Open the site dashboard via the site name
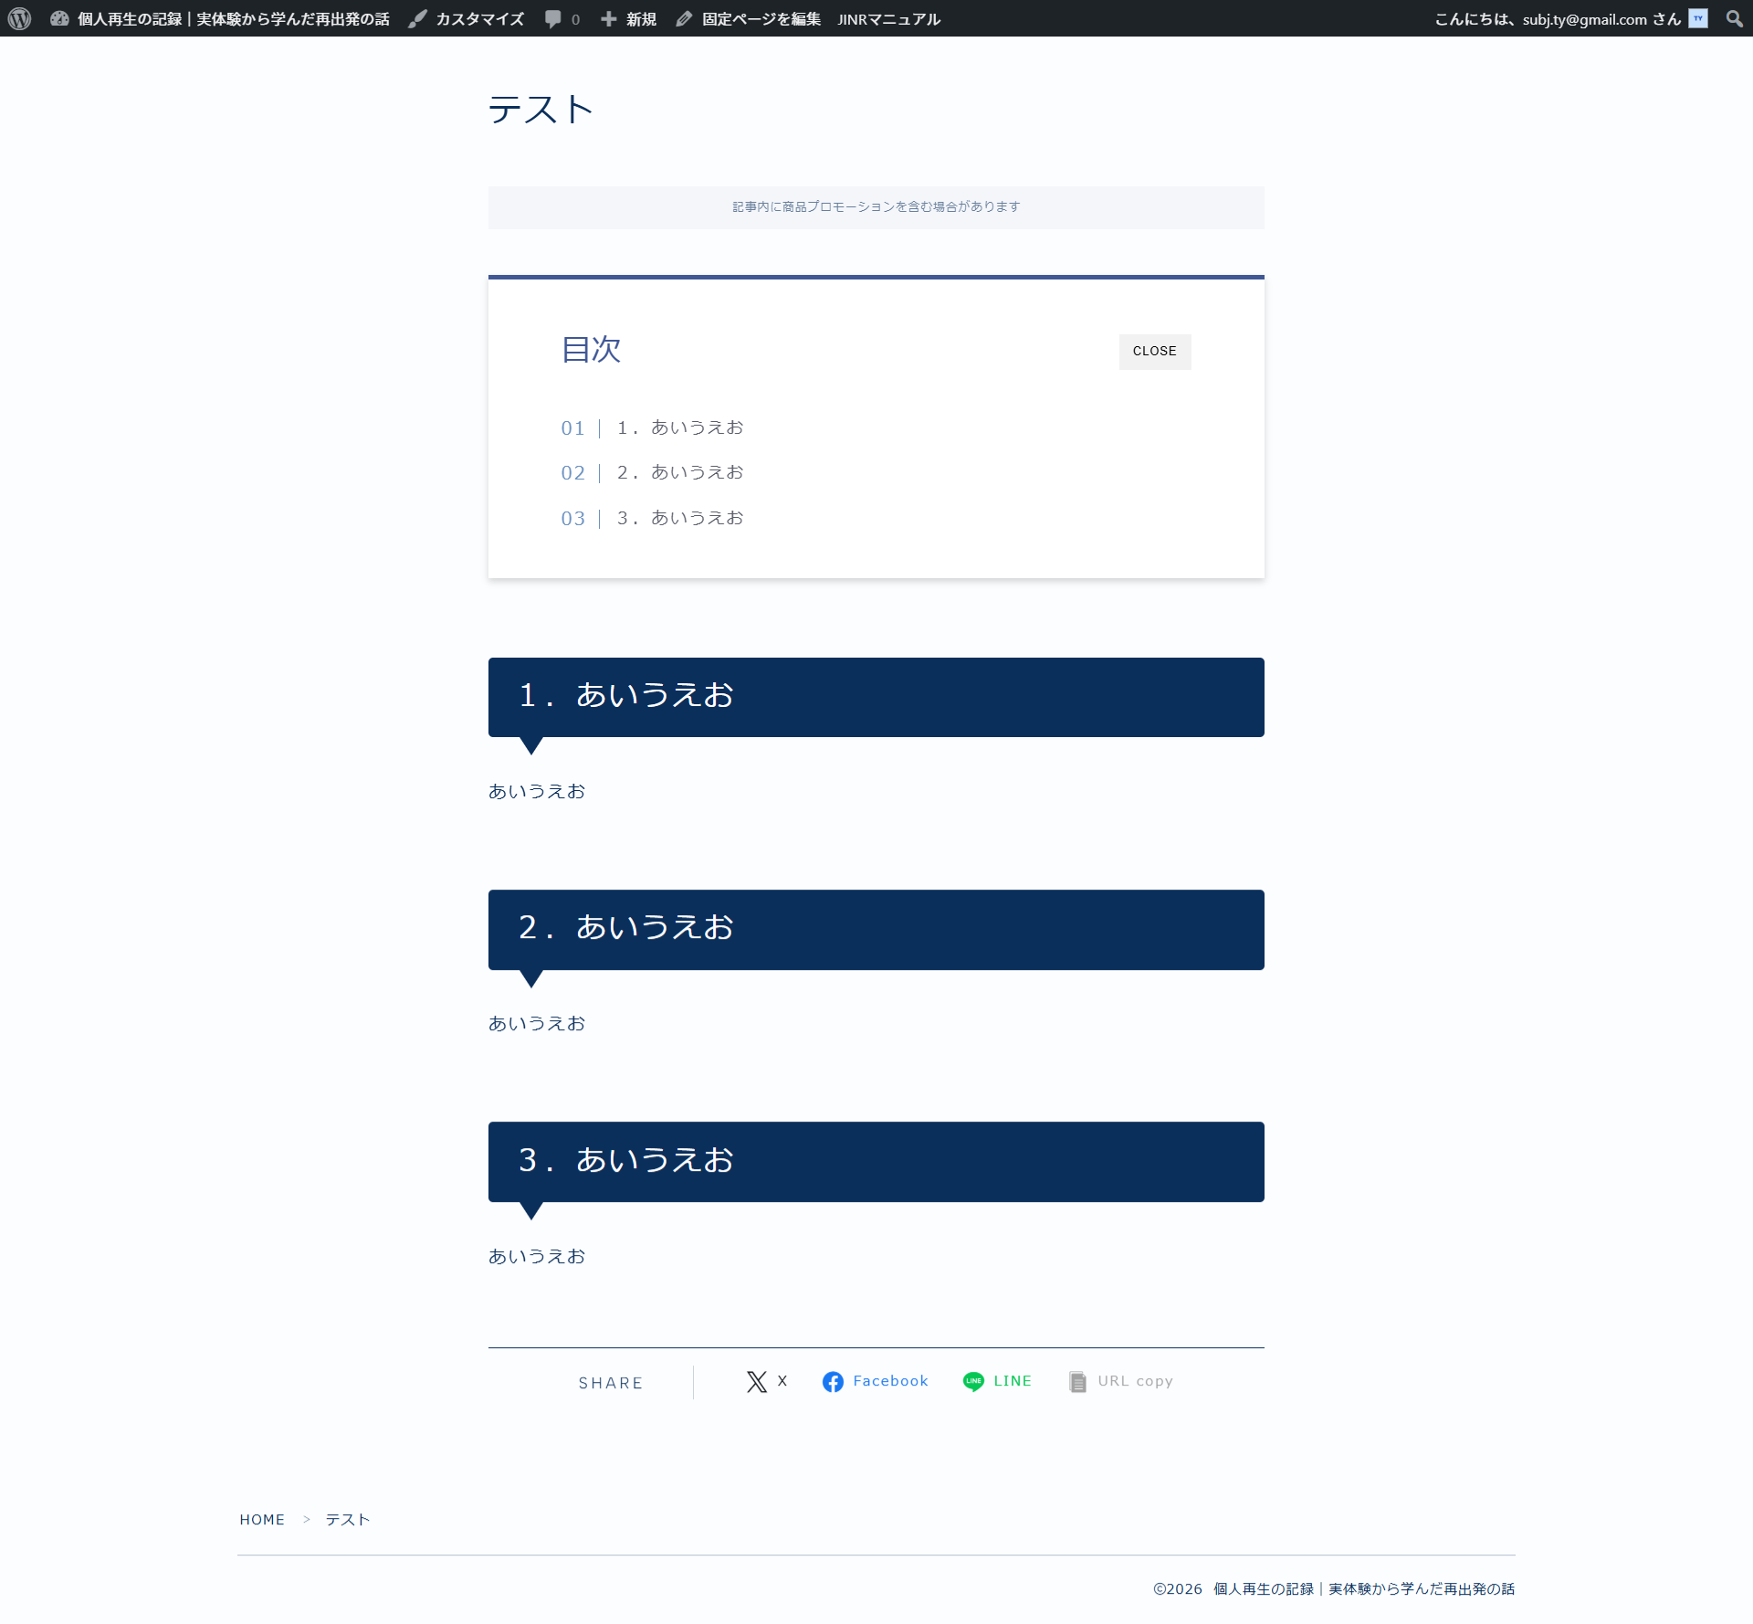Screen dimensions: 1753x1624 pos(232,18)
